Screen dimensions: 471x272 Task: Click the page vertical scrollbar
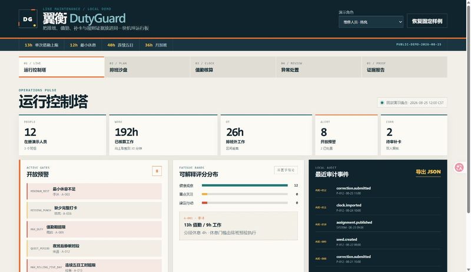(x=468, y=110)
